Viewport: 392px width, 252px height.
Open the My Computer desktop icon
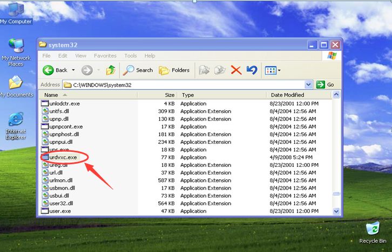(16, 13)
